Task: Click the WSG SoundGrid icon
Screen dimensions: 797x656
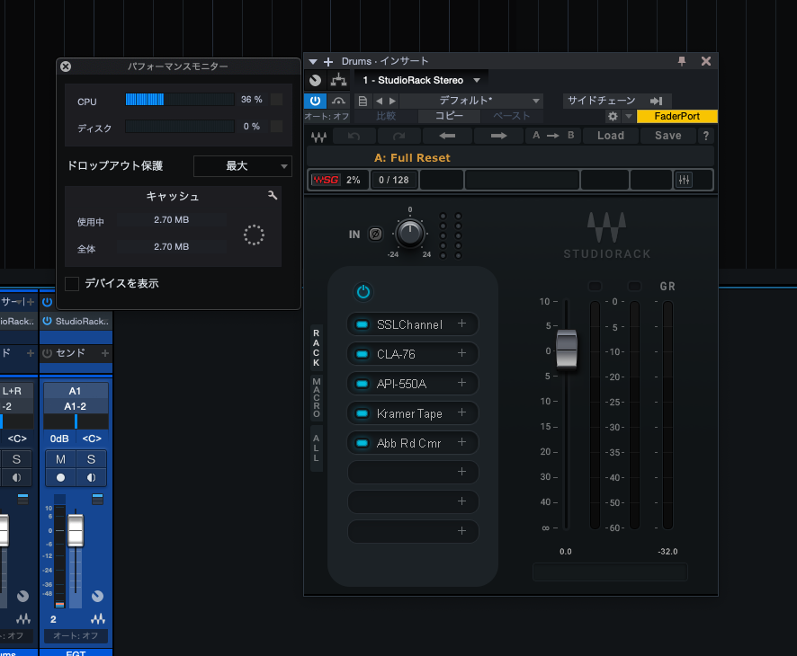Action: pos(326,180)
